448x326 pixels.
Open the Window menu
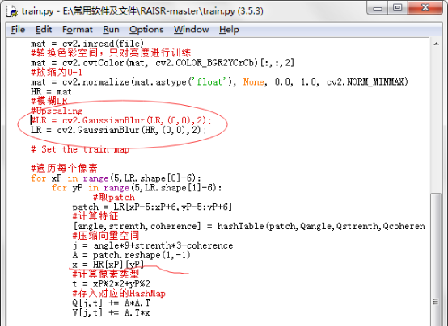(x=191, y=30)
